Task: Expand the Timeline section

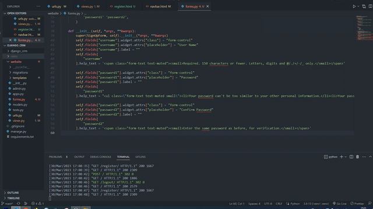Action: pyautogui.click(x=13, y=198)
